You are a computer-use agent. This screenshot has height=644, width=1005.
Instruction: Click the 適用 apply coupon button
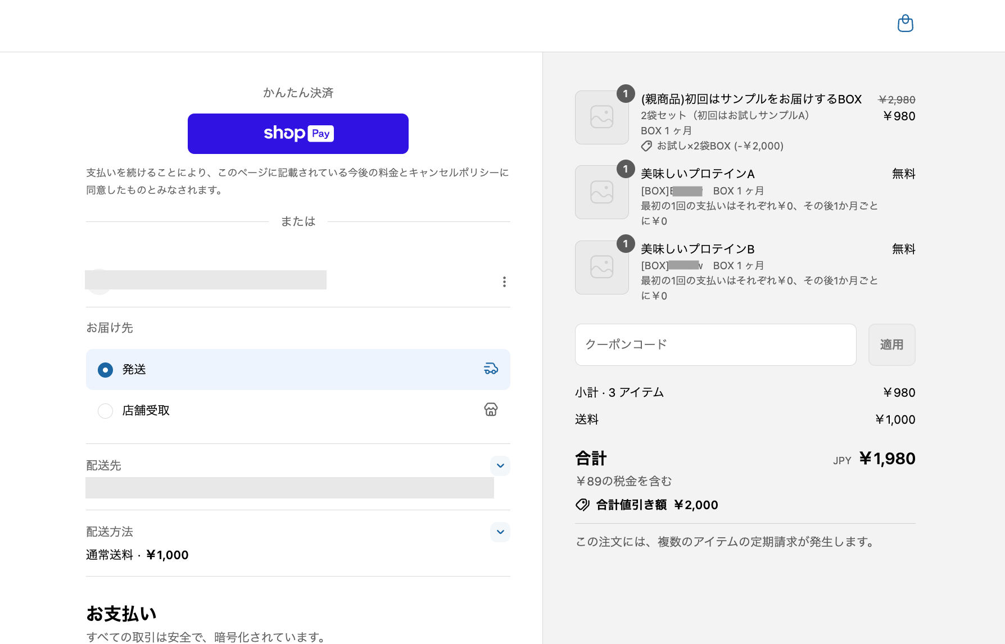(x=891, y=344)
